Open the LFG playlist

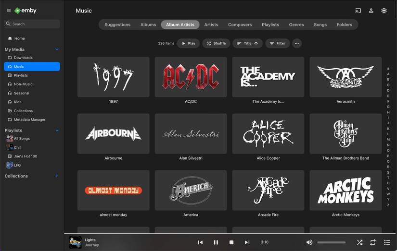(32, 165)
